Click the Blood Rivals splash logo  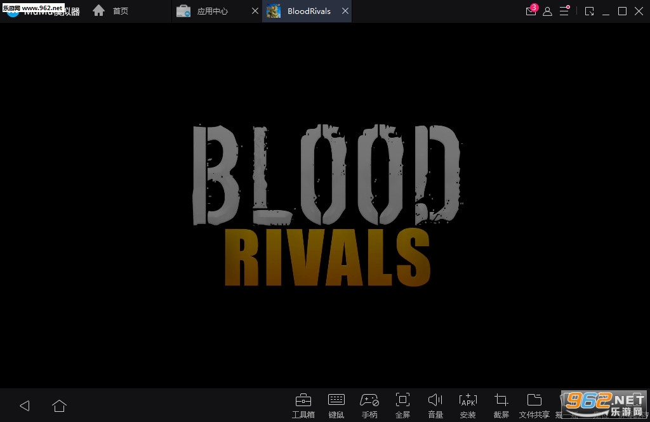(327, 204)
